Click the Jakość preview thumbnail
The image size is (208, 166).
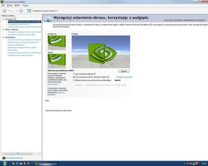click(x=57, y=61)
